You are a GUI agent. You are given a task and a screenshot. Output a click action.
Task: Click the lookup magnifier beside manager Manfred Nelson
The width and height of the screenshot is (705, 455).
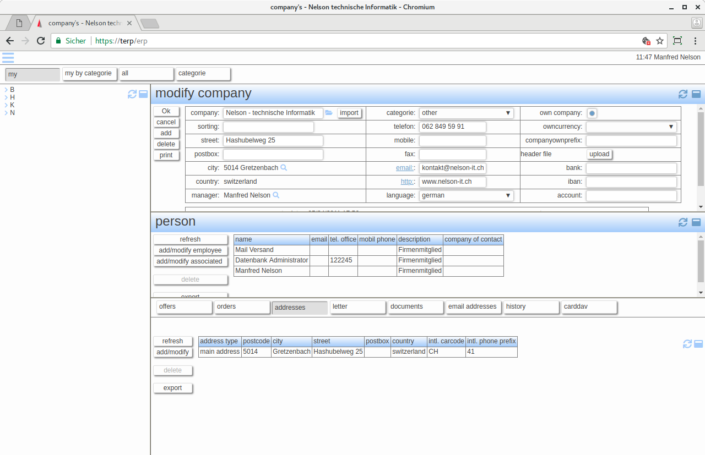coord(275,195)
